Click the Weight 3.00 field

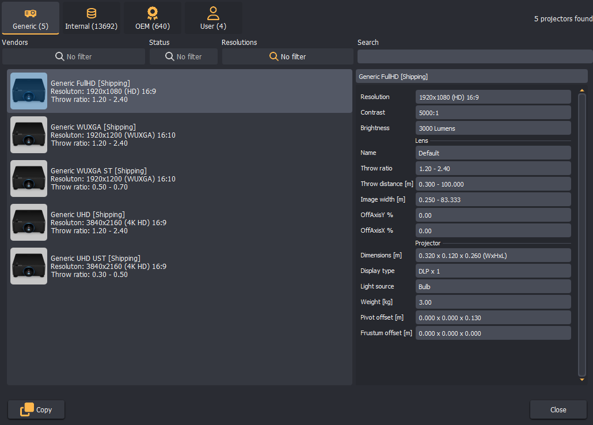(493, 302)
